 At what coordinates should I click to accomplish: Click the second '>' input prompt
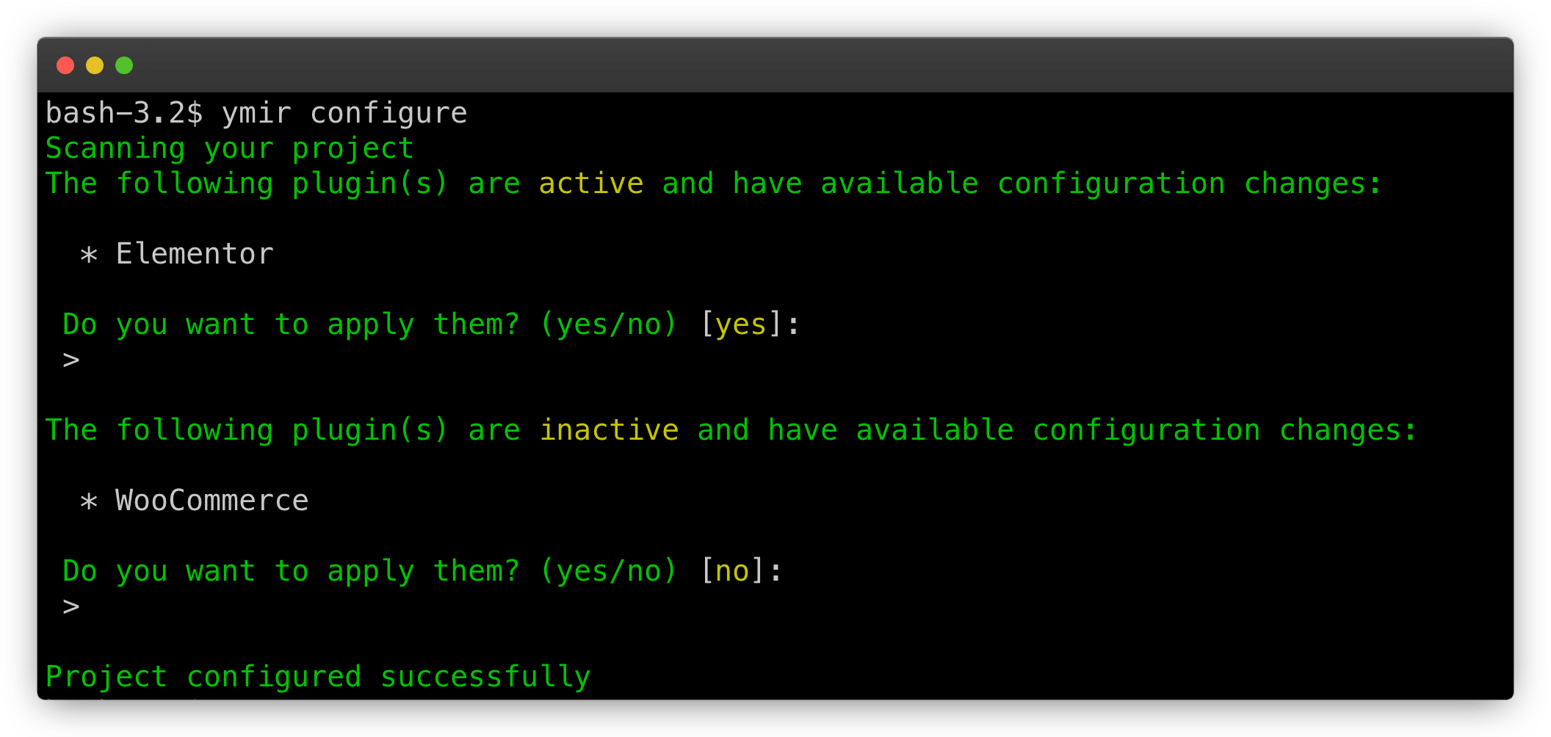[x=71, y=607]
